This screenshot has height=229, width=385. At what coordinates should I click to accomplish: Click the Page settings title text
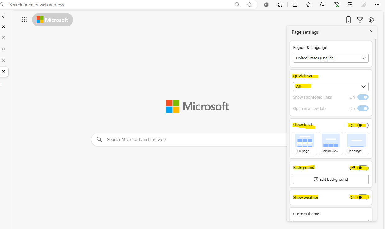click(x=305, y=32)
